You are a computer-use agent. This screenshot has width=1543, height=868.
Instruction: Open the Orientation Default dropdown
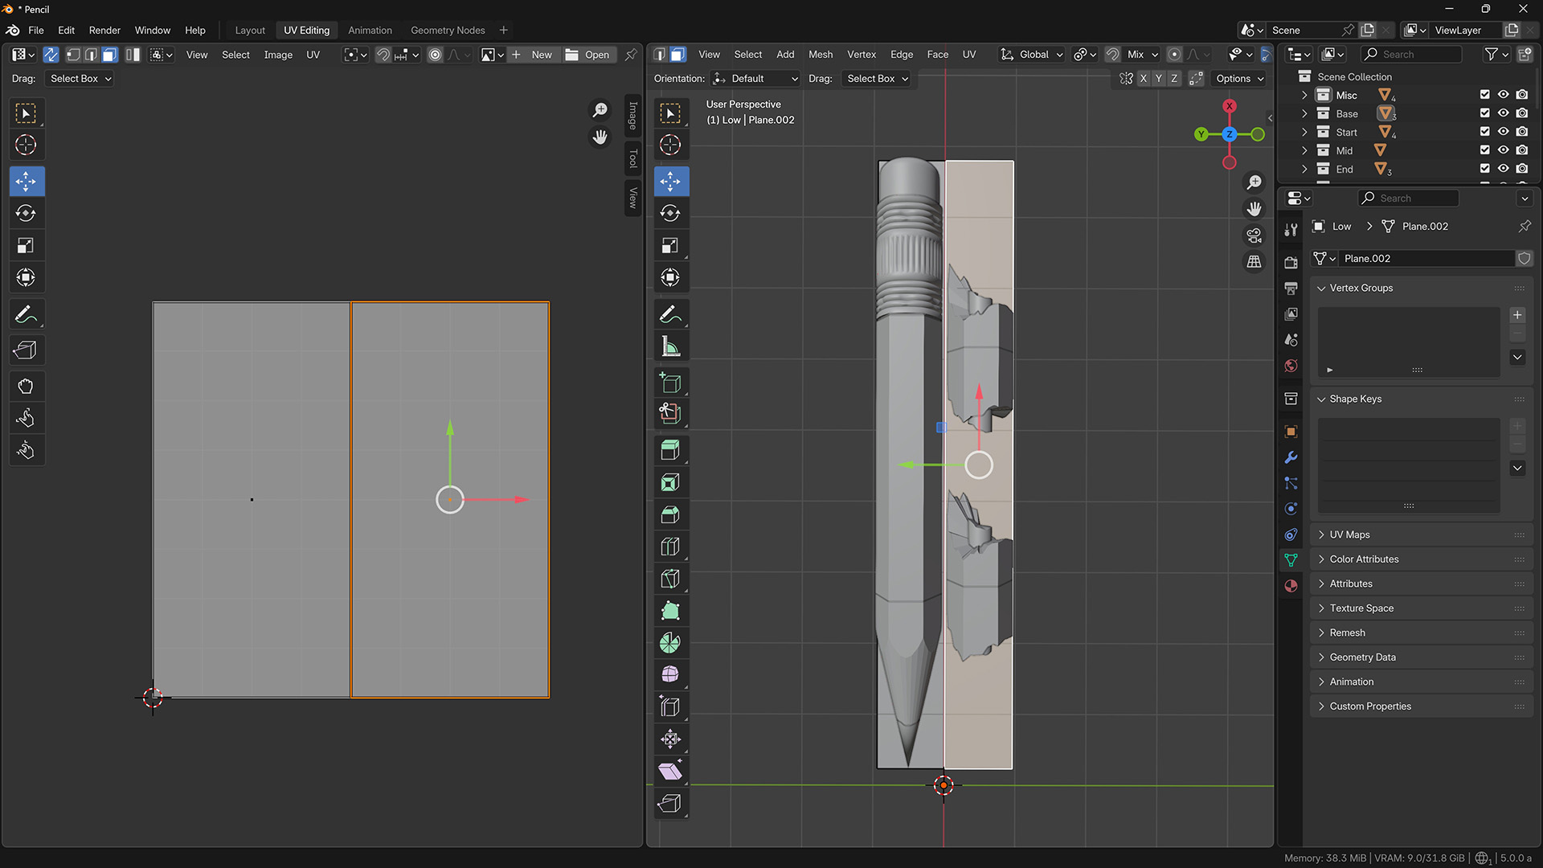click(x=755, y=78)
